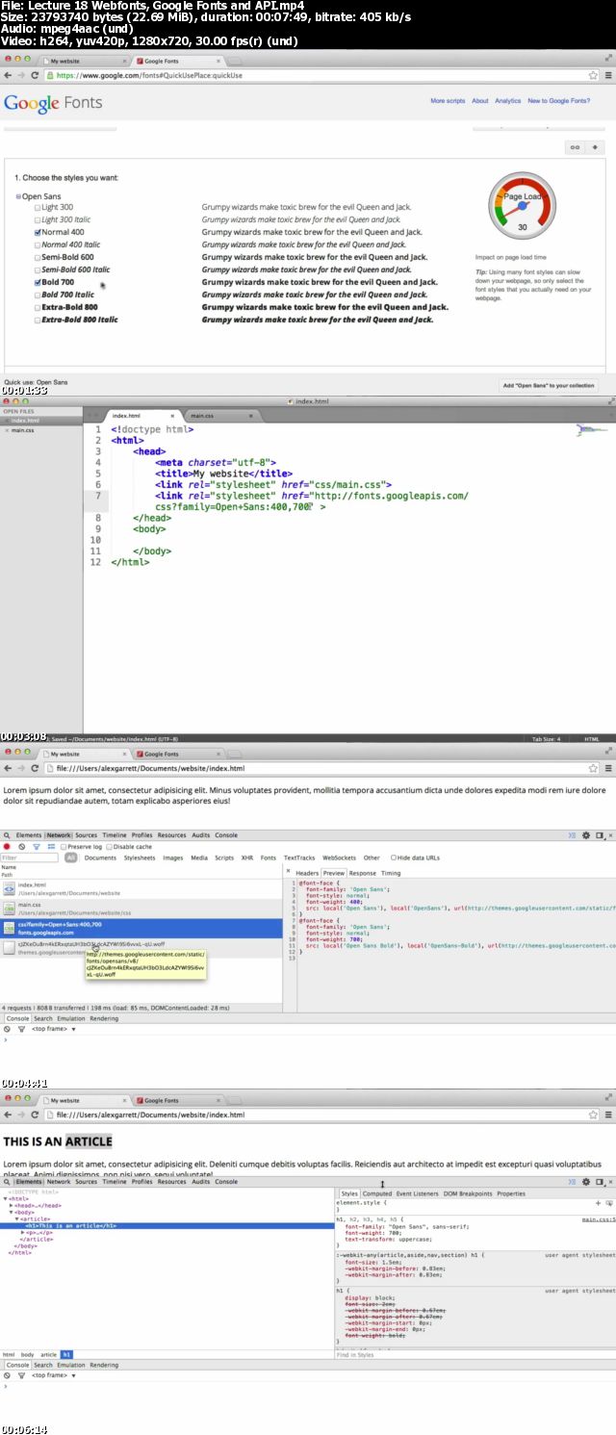Open Sources tab in Network panel frame DevTools

[87, 835]
